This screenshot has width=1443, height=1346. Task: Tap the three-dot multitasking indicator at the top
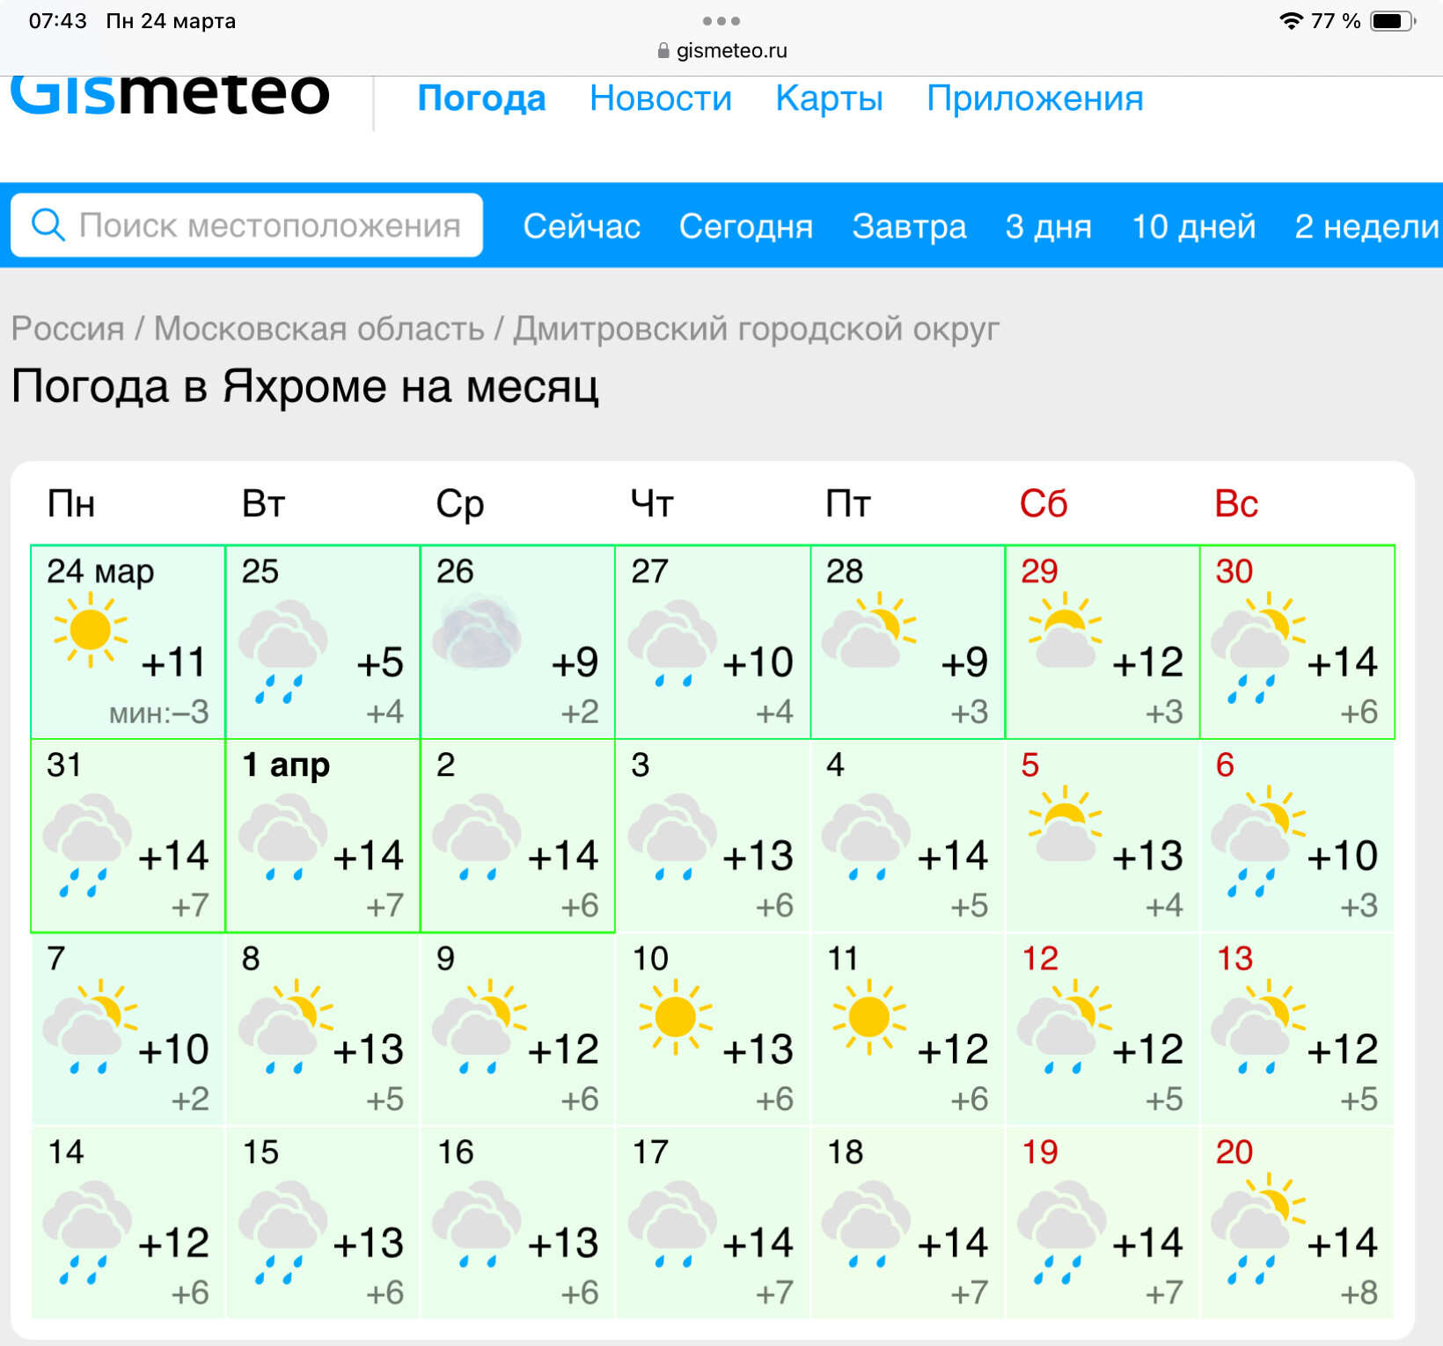[x=721, y=20]
